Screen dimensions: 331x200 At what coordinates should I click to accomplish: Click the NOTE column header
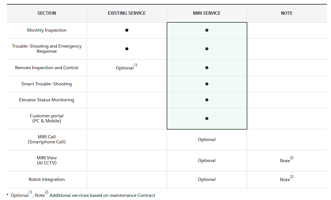pyautogui.click(x=287, y=13)
